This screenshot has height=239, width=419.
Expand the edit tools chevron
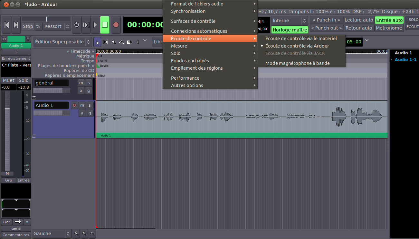click(x=145, y=40)
